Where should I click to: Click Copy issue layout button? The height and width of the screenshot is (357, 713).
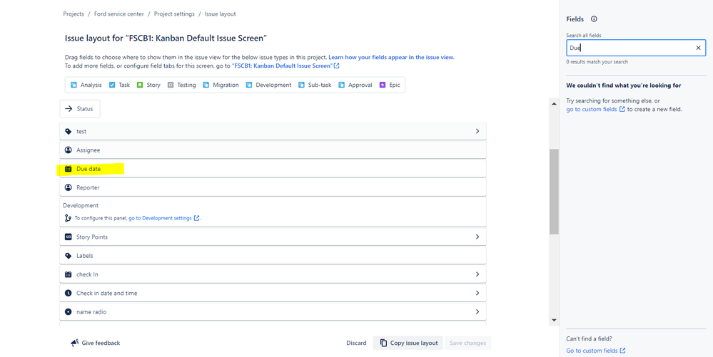pyautogui.click(x=408, y=343)
